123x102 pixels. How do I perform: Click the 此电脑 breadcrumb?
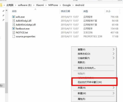(10, 5)
